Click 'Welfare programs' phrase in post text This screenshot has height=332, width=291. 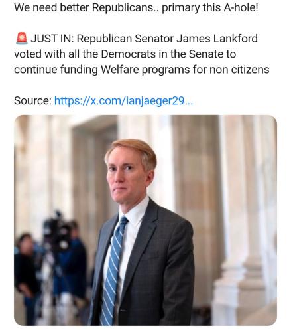pos(145,70)
